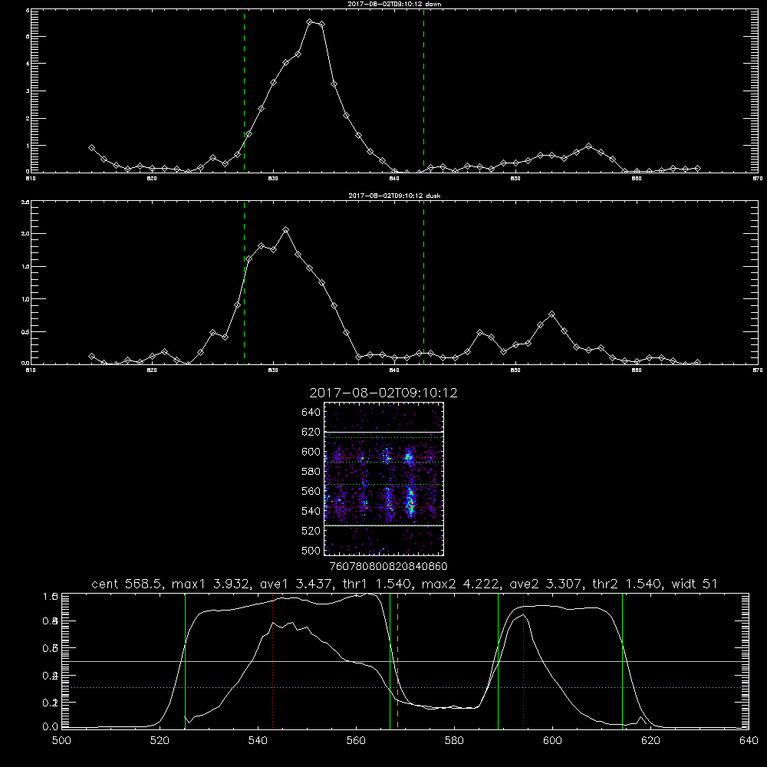Viewport: 767px width, 767px height.
Task: Click the first diamond marker of the dawn curve
Action: [x=91, y=147]
